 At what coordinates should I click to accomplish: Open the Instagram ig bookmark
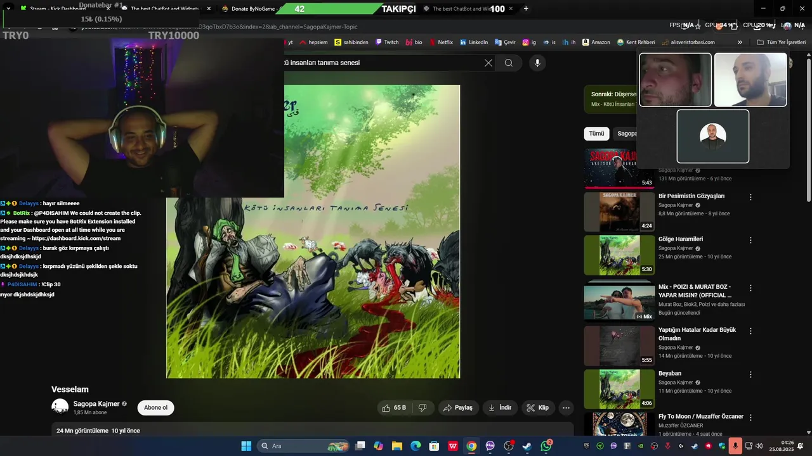[x=529, y=42]
